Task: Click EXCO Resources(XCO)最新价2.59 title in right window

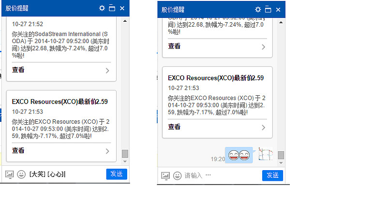Action: click(216, 78)
